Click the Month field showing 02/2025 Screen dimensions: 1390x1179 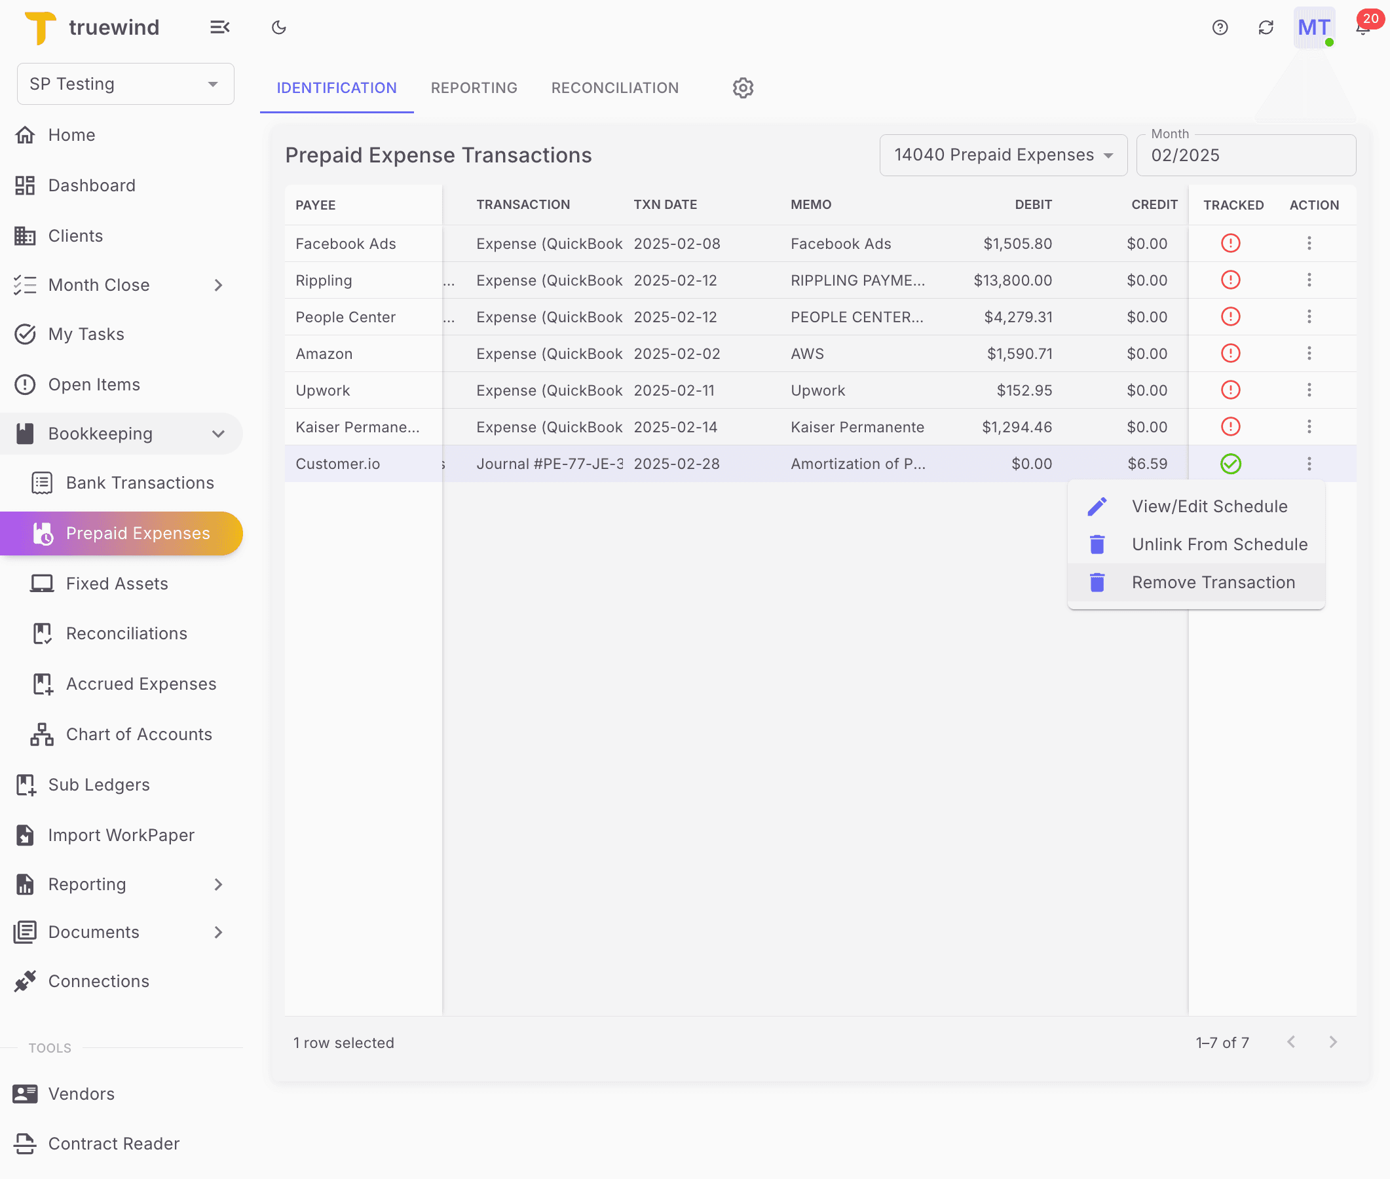click(x=1246, y=155)
